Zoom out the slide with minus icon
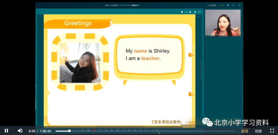This screenshot has height=135, width=278. click(x=182, y=12)
